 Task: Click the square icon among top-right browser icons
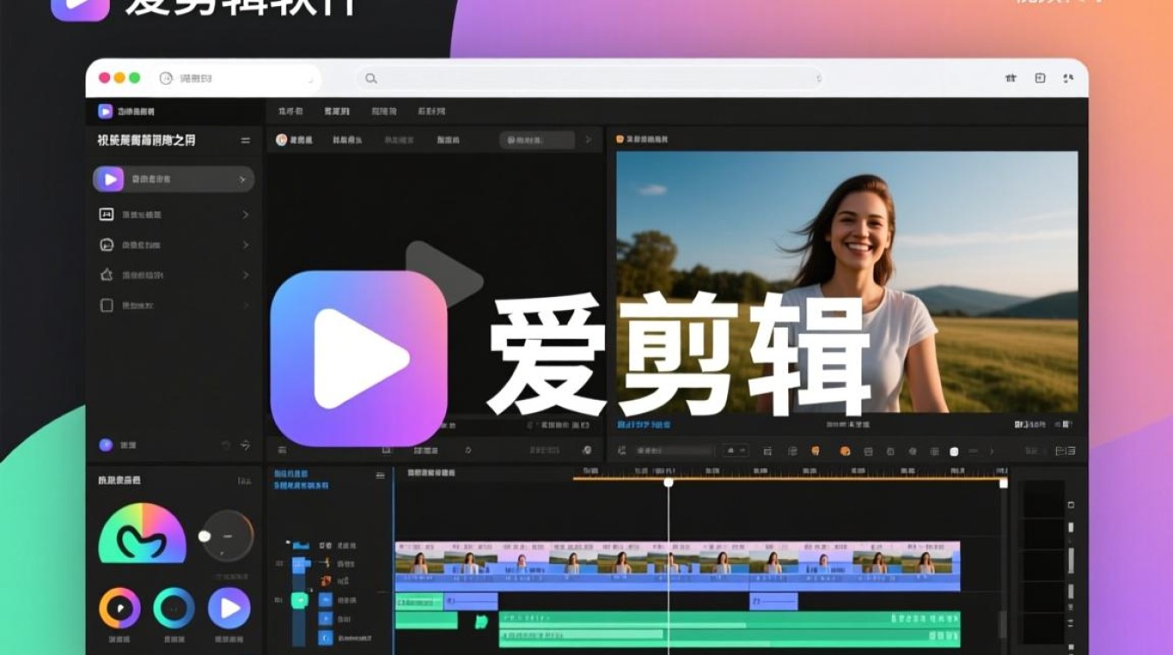(1039, 78)
